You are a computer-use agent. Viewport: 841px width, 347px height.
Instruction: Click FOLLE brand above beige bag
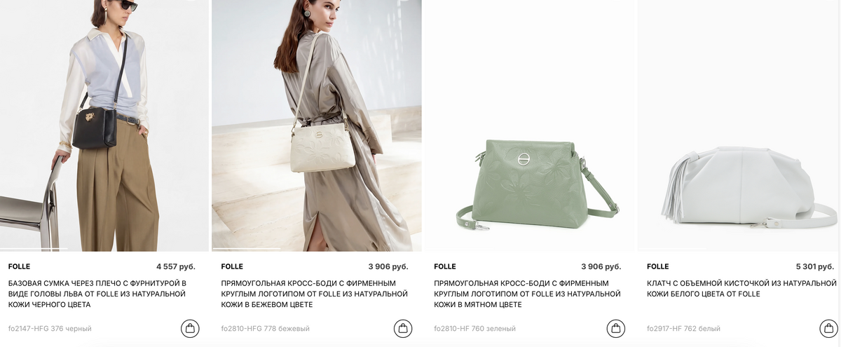click(232, 266)
